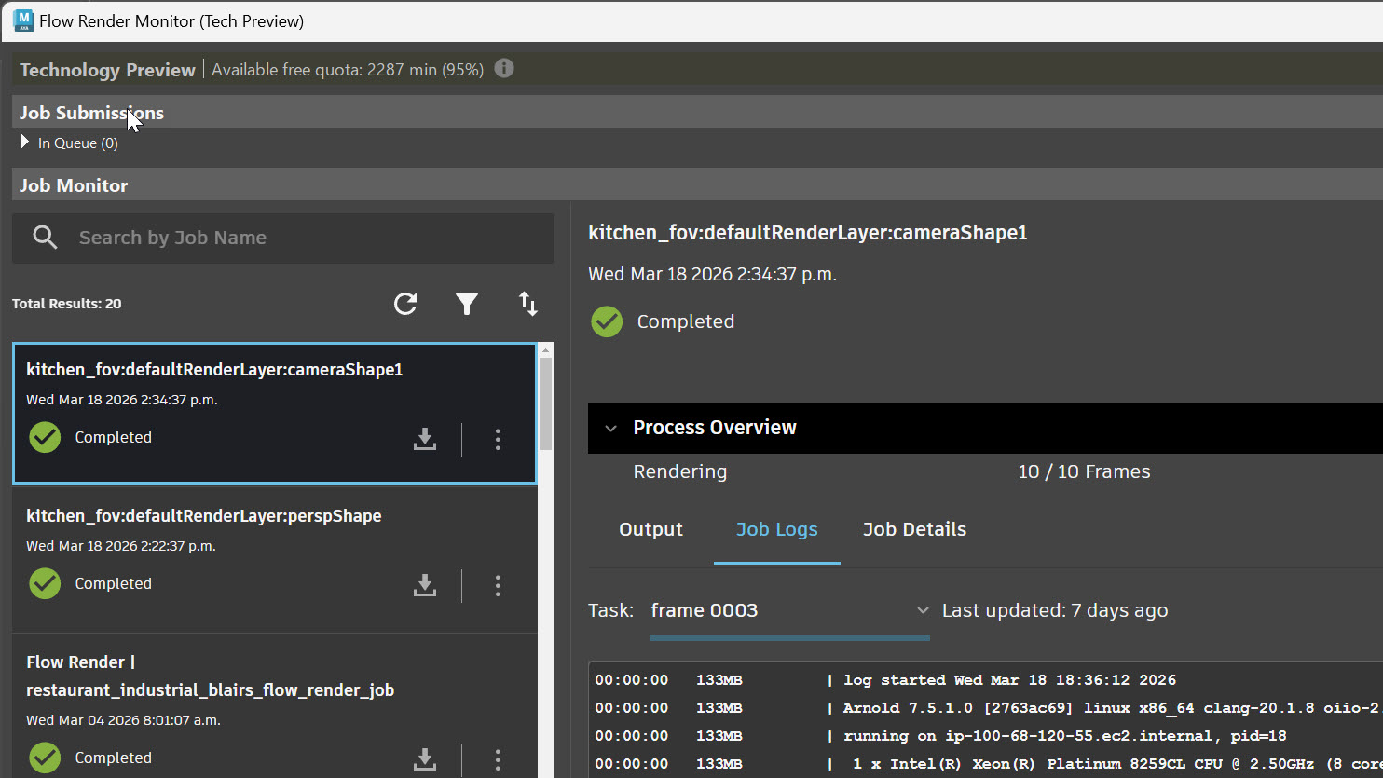Click the quota info icon
The height and width of the screenshot is (778, 1383).
[x=504, y=68]
